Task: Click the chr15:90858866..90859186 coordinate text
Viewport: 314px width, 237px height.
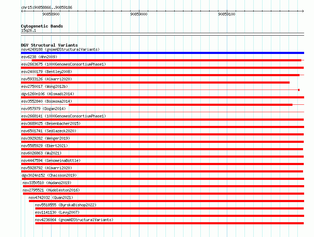Action: [x=47, y=8]
